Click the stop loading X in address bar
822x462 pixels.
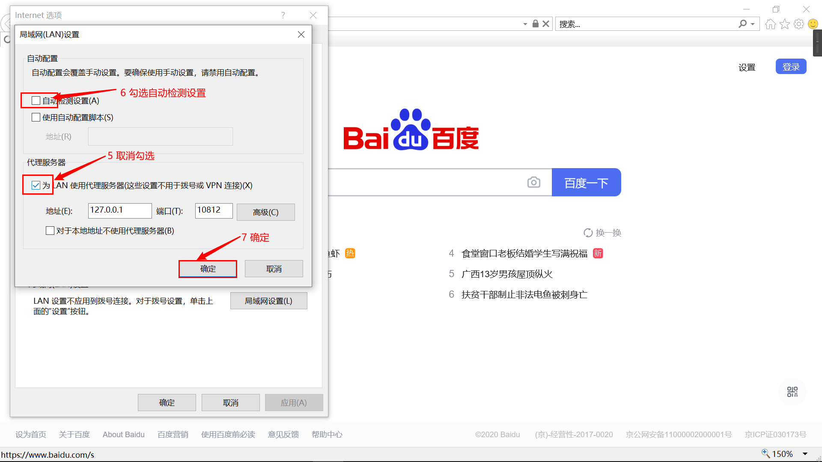pyautogui.click(x=546, y=24)
